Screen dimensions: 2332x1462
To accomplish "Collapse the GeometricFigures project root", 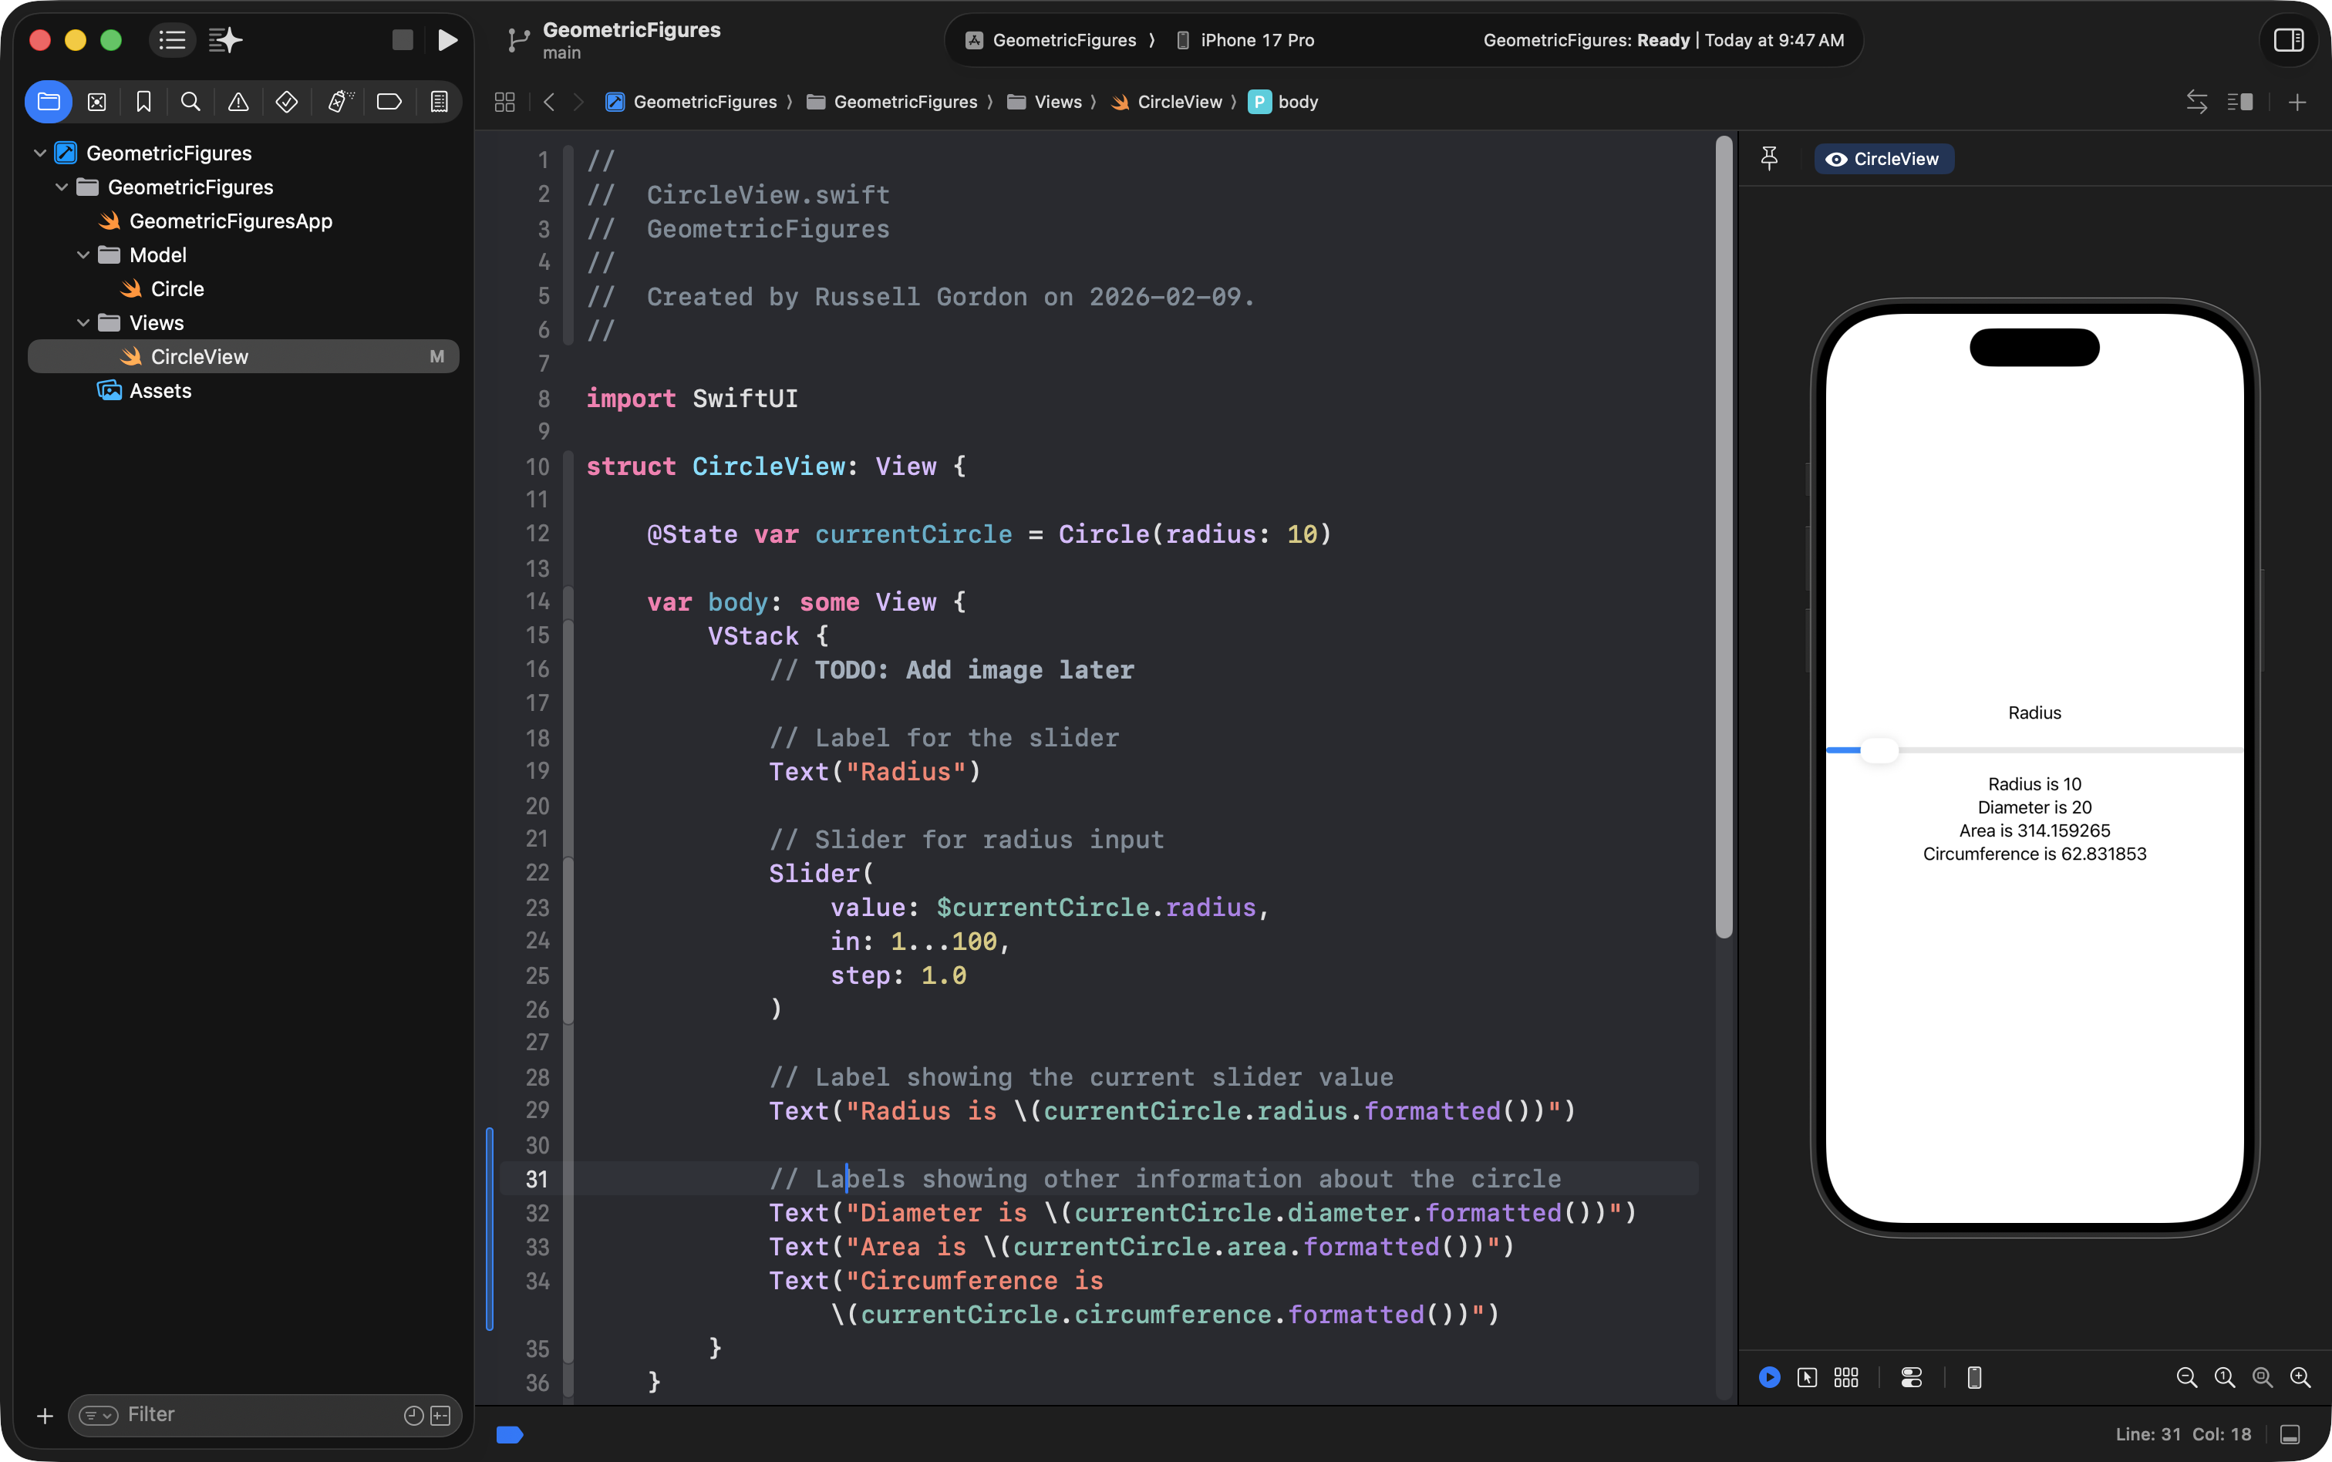I will click(x=39, y=153).
